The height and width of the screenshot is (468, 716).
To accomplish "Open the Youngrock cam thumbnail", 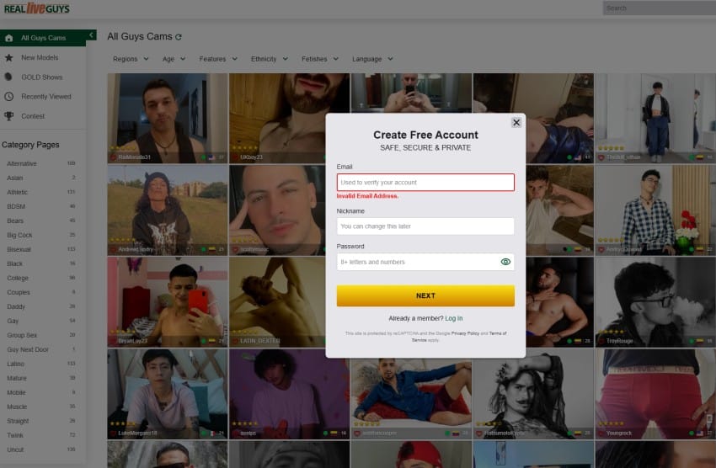I will pos(655,394).
